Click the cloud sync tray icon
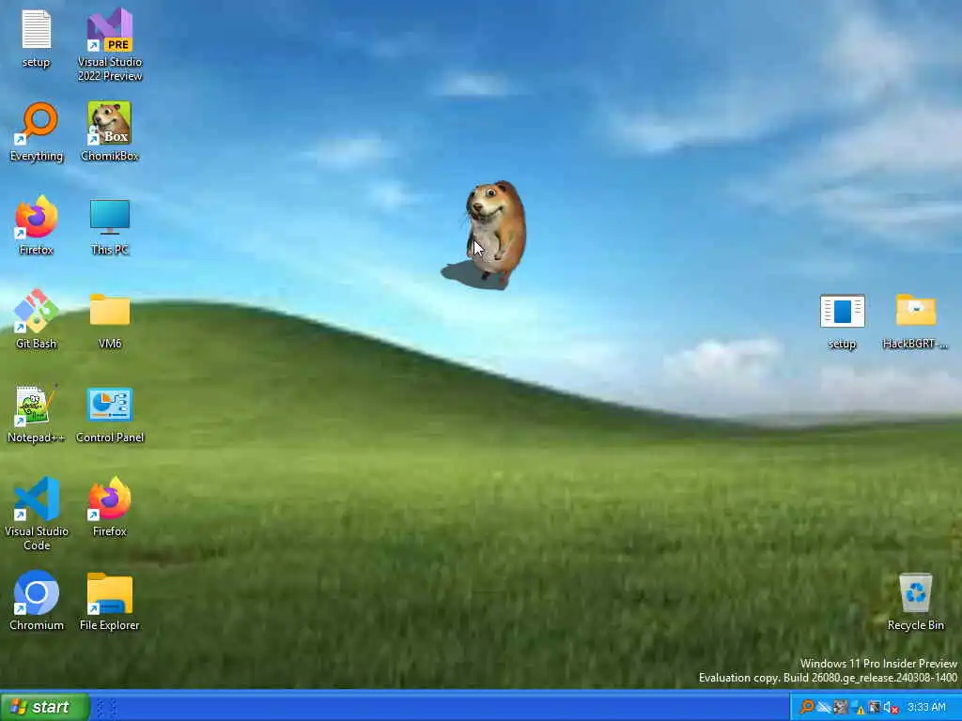 pos(824,708)
